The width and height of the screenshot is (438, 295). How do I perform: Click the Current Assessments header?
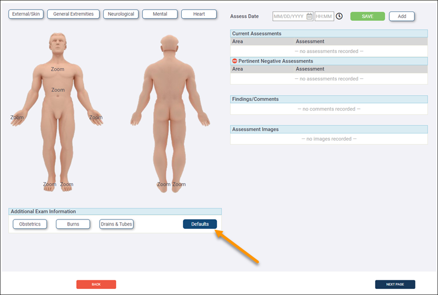[x=329, y=33]
